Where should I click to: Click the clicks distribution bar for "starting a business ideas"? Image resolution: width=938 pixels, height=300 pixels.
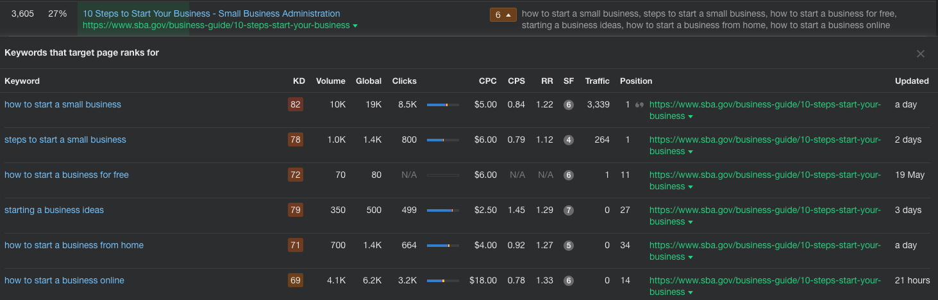click(x=443, y=210)
